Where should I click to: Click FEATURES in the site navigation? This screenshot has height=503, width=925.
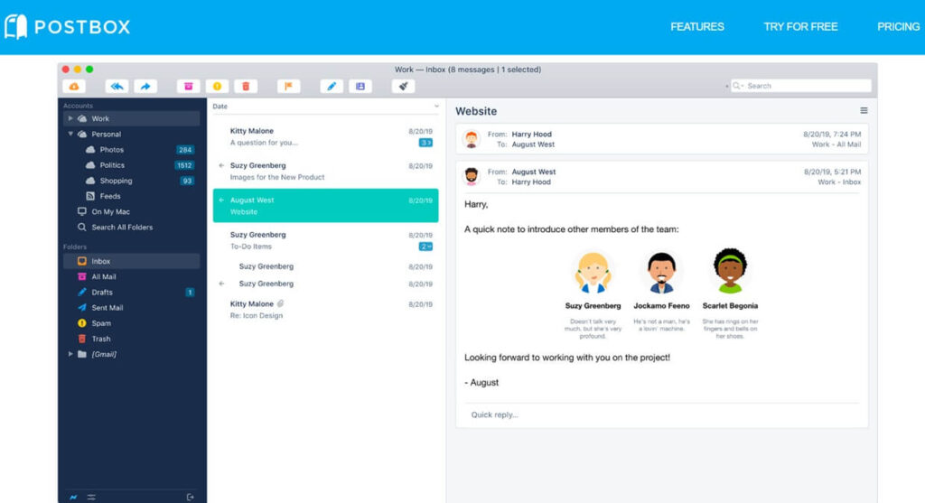[696, 26]
